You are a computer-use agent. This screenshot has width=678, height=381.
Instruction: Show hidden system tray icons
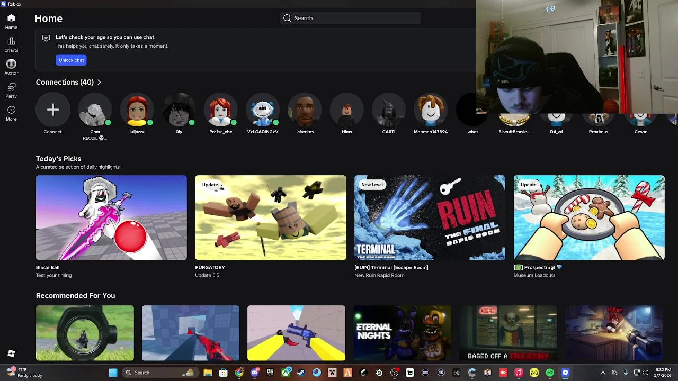pos(603,373)
